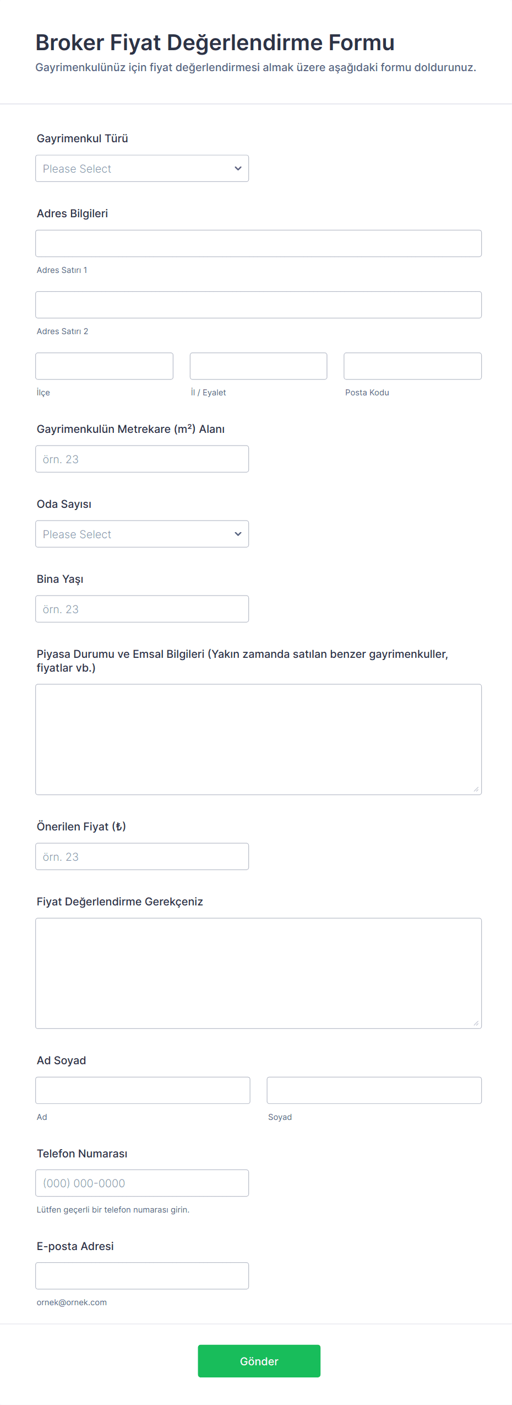Focus the Soyad last name field
This screenshot has height=1405, width=512.
374,1091
